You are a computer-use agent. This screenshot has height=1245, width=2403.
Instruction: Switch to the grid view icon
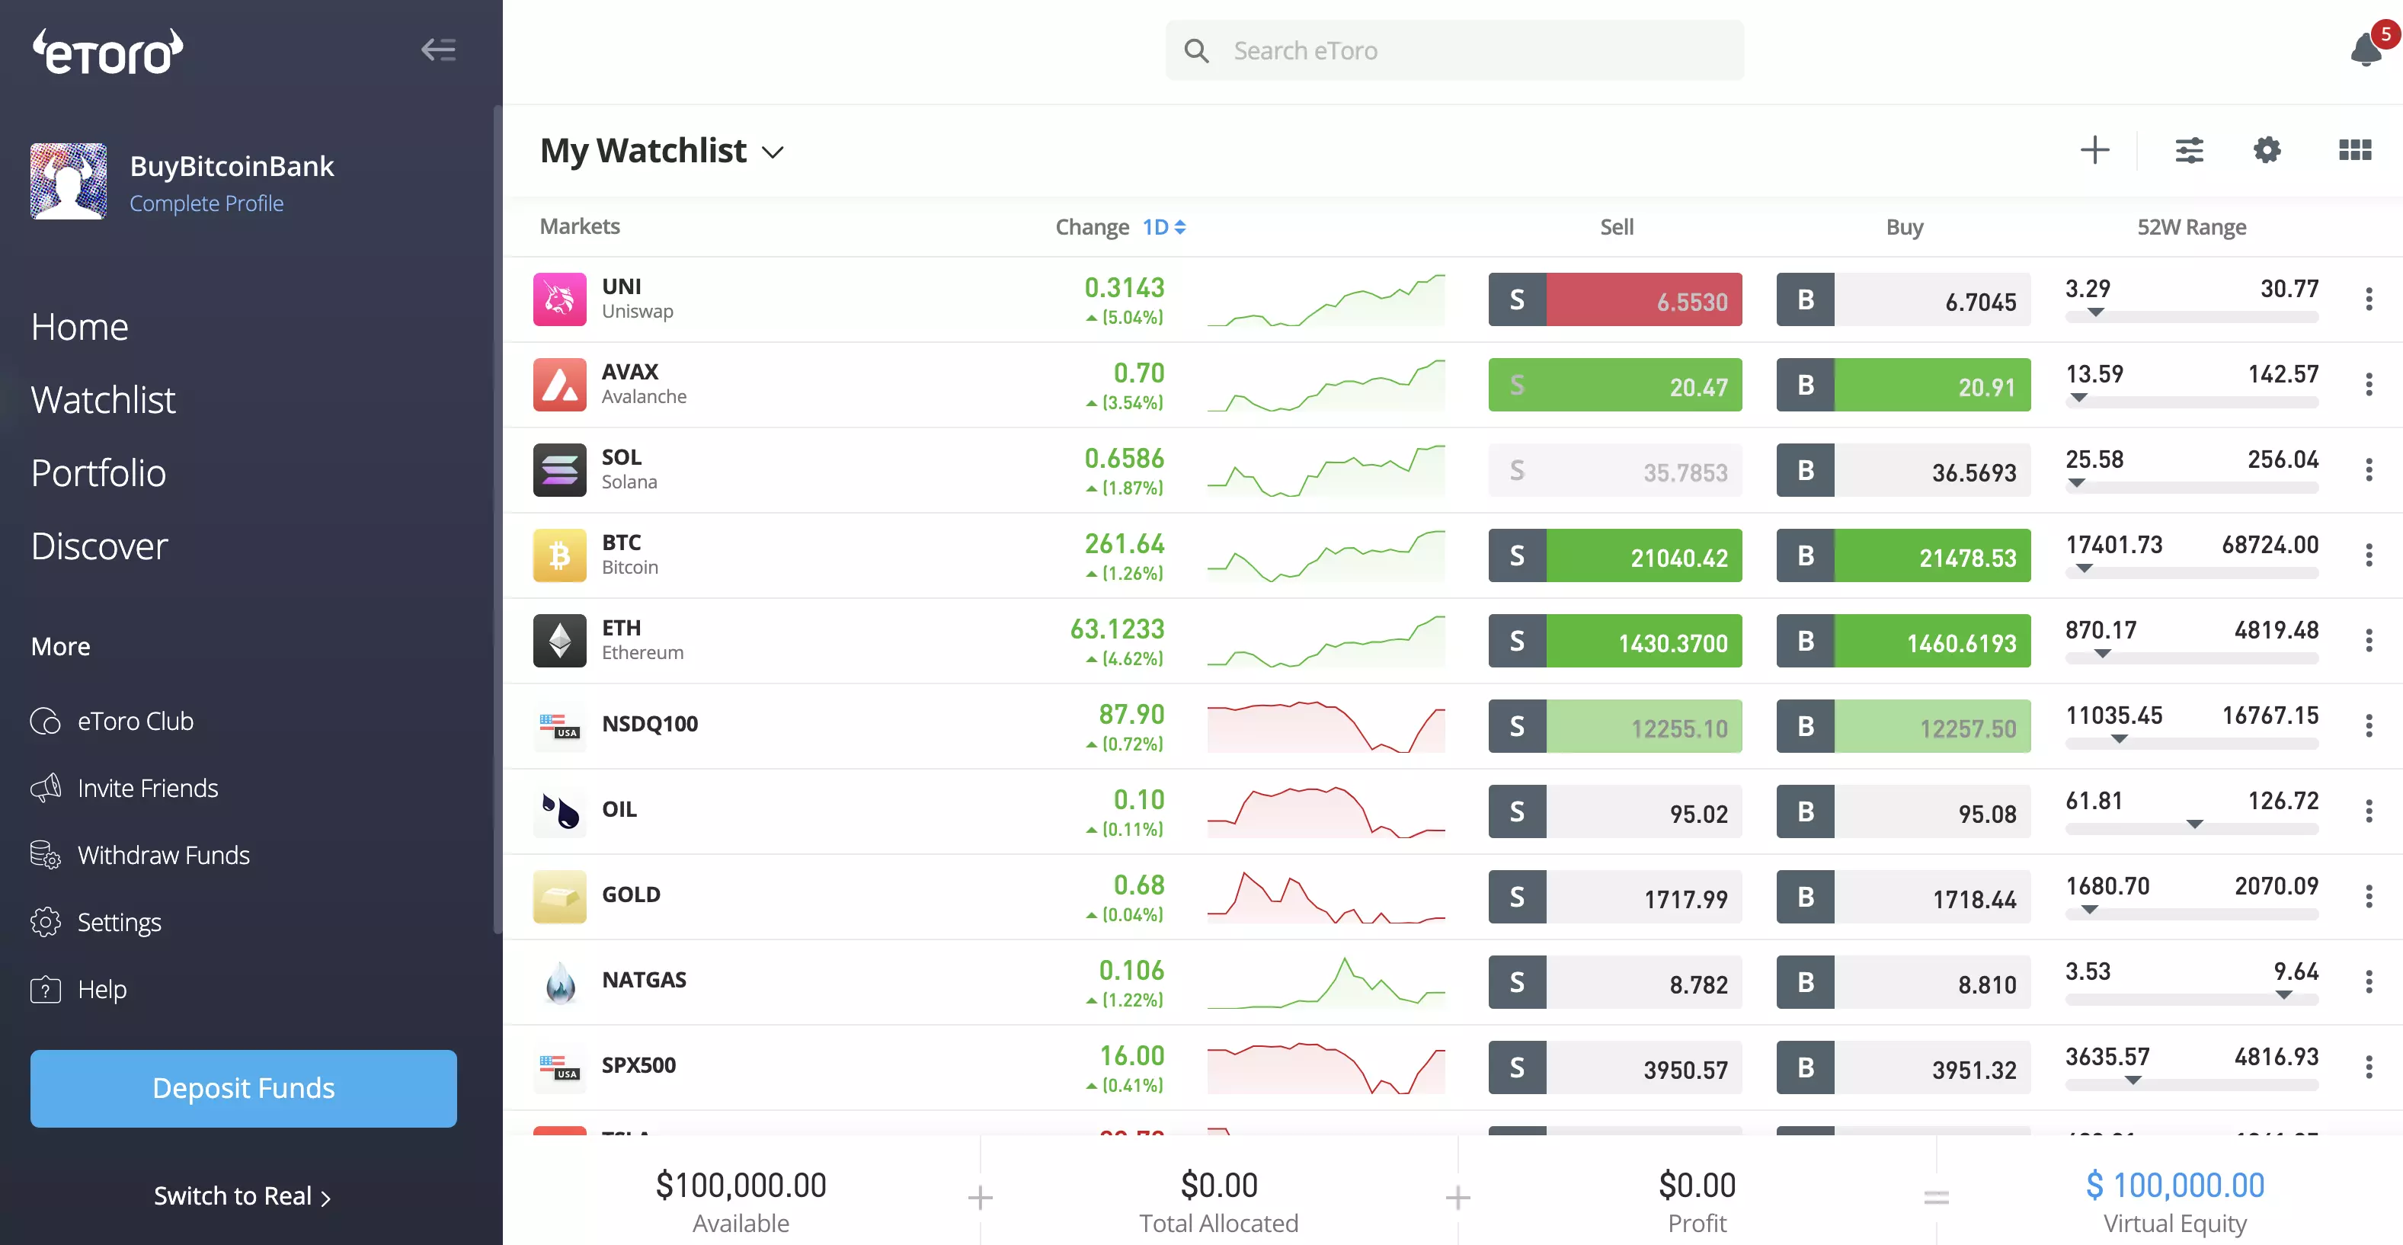click(2354, 150)
